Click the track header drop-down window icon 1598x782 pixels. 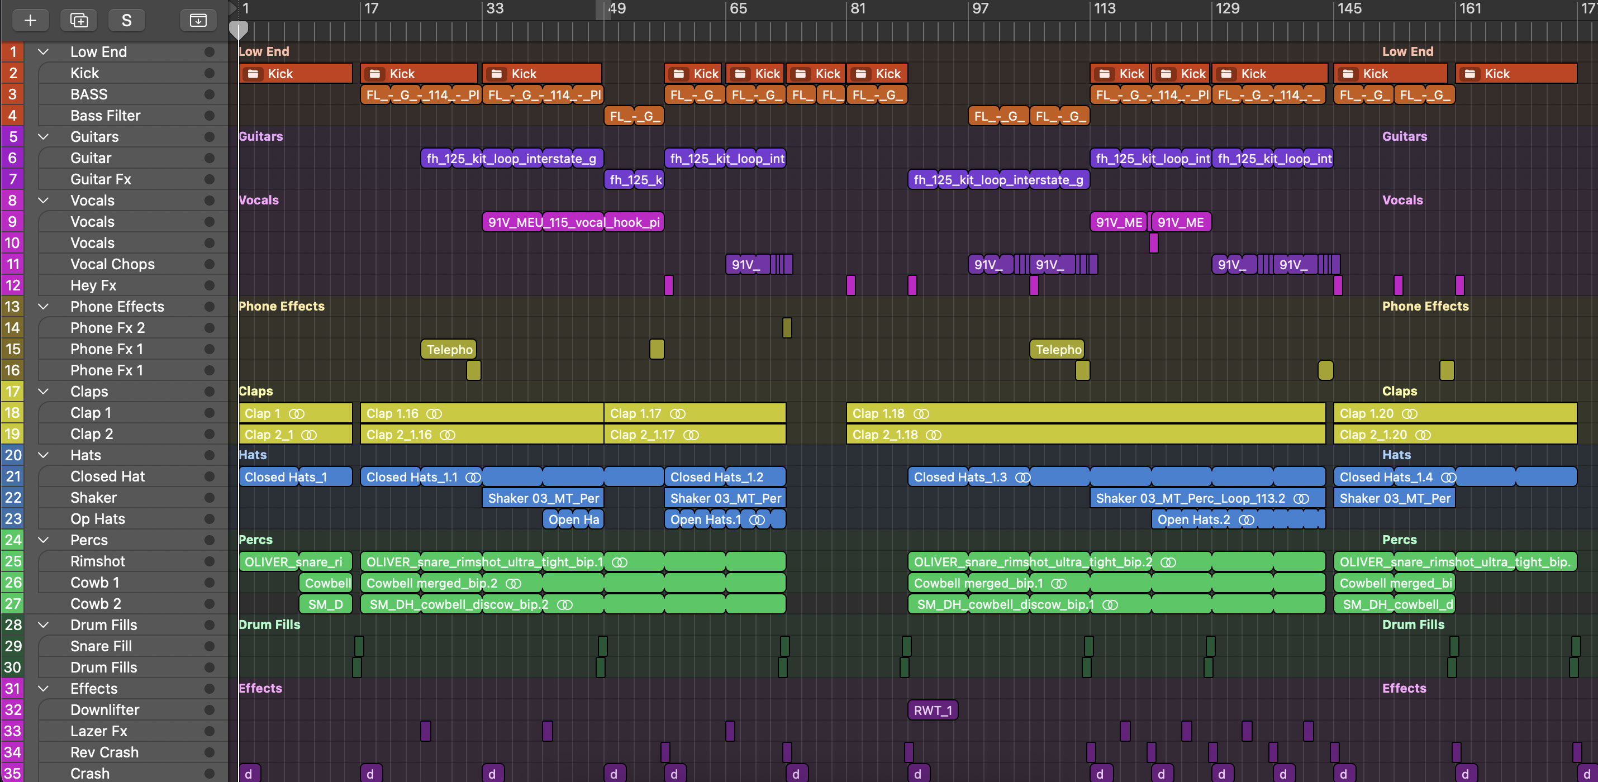[x=198, y=21]
